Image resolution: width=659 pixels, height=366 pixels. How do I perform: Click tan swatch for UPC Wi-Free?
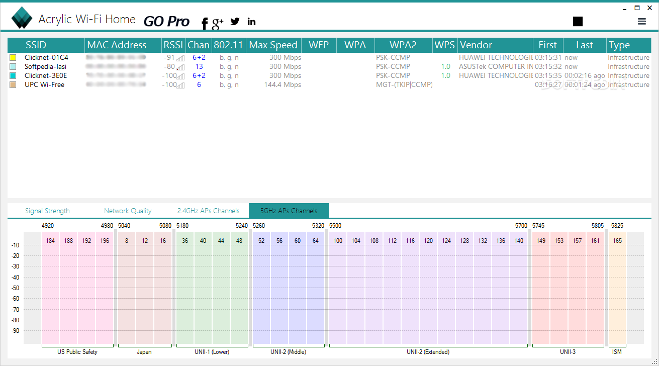point(13,85)
